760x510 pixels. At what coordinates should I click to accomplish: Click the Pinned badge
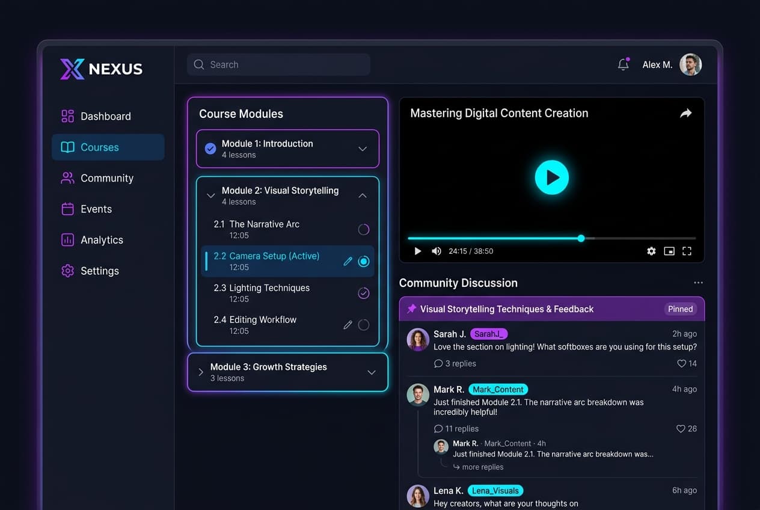[x=681, y=309]
